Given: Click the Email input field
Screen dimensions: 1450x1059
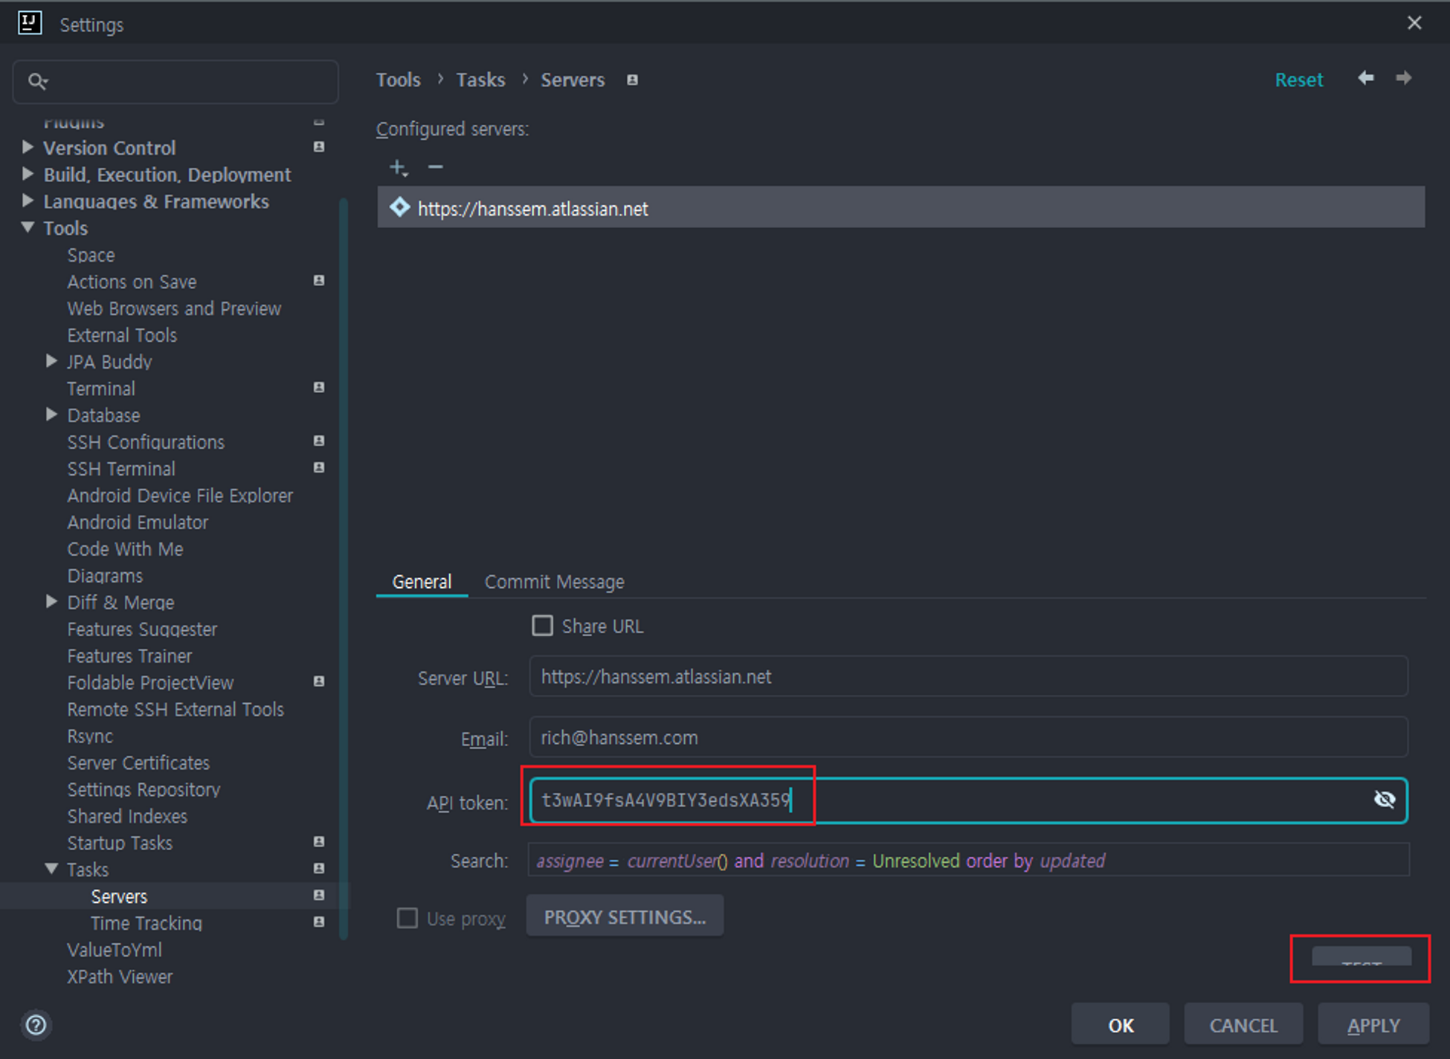Looking at the screenshot, I should pos(967,737).
